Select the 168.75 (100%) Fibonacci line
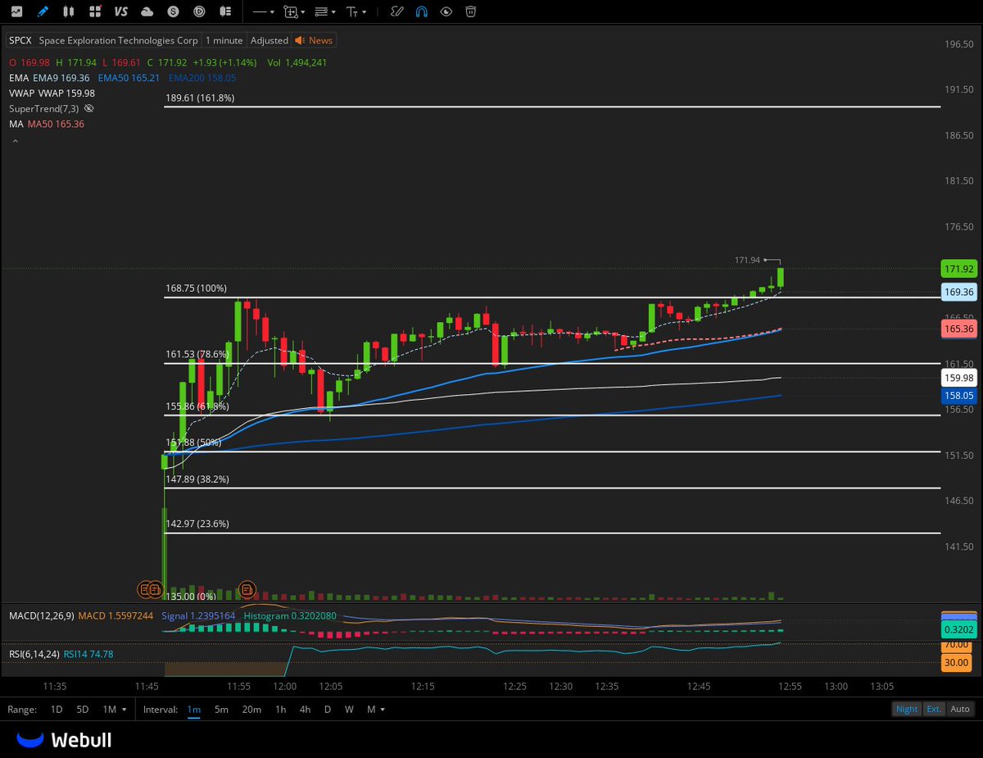Image resolution: width=983 pixels, height=758 pixels. [551, 297]
